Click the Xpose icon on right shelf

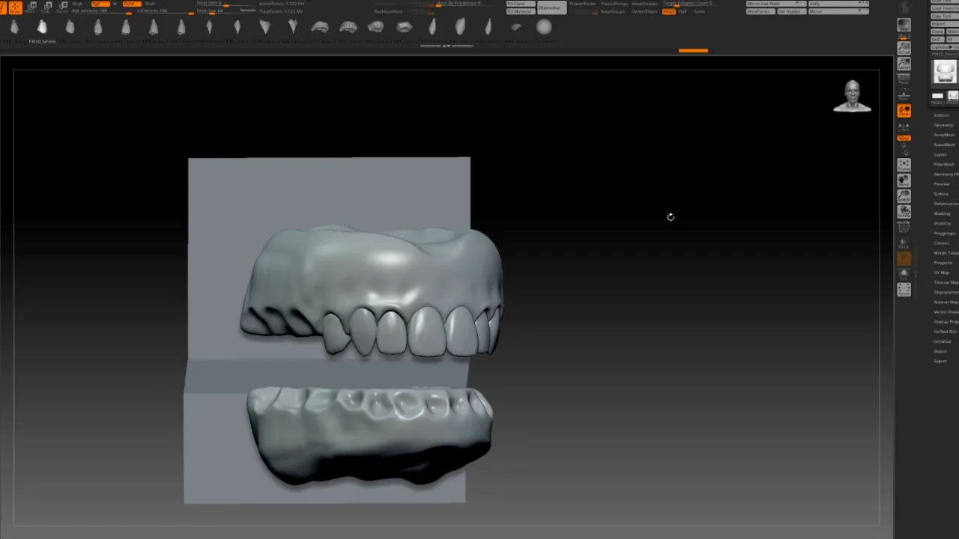click(904, 290)
